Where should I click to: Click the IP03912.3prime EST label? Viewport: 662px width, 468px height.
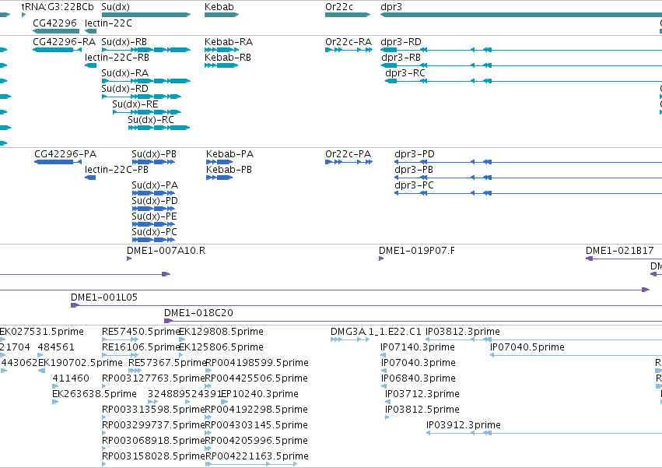coord(464,426)
